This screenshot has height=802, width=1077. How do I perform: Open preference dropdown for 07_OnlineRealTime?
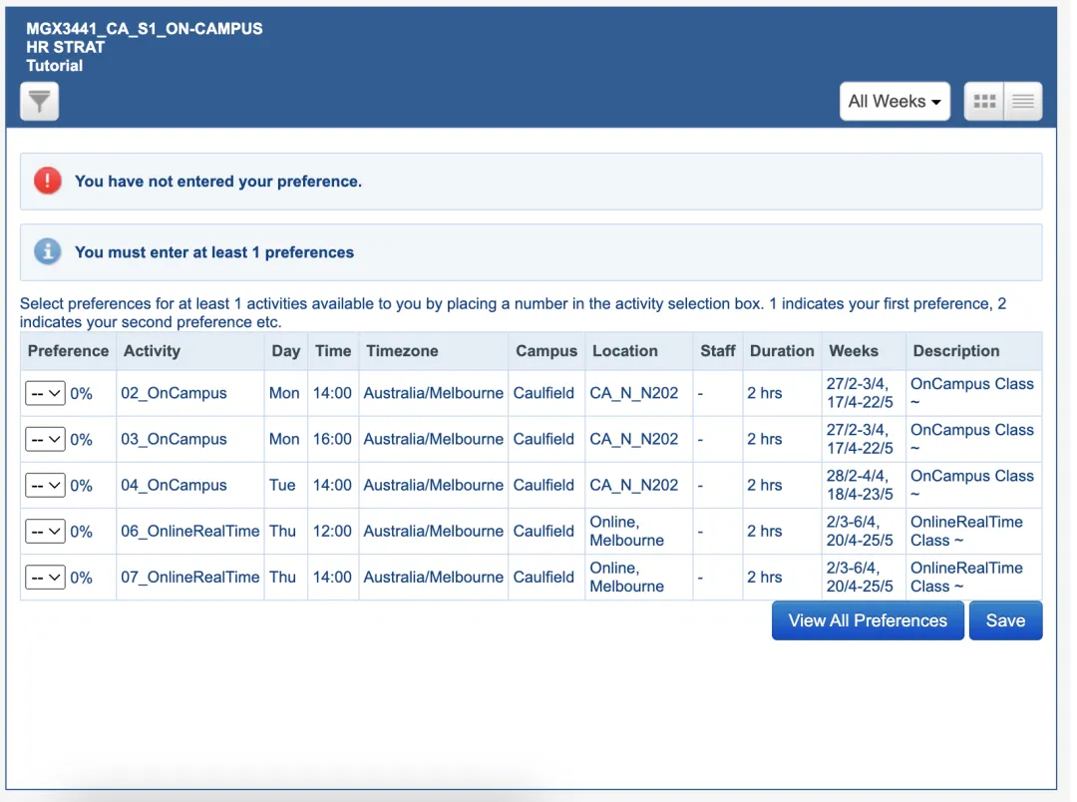(x=45, y=578)
